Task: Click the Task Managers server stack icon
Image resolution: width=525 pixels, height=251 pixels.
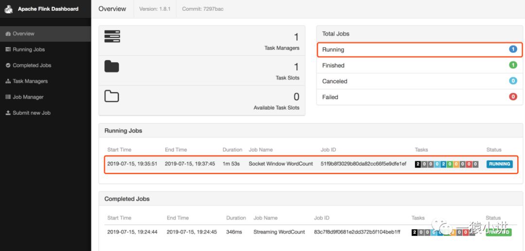Action: tap(112, 36)
